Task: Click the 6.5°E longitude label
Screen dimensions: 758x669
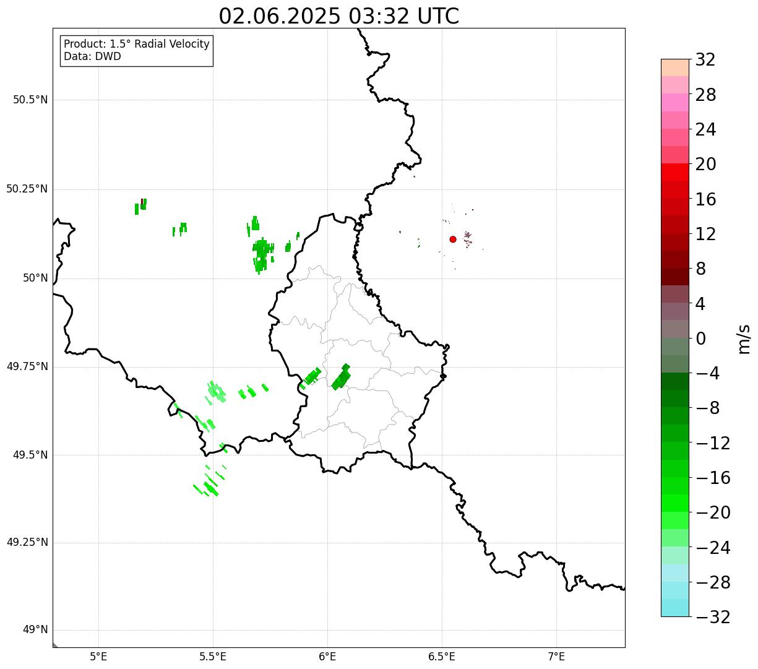Action: (442, 657)
